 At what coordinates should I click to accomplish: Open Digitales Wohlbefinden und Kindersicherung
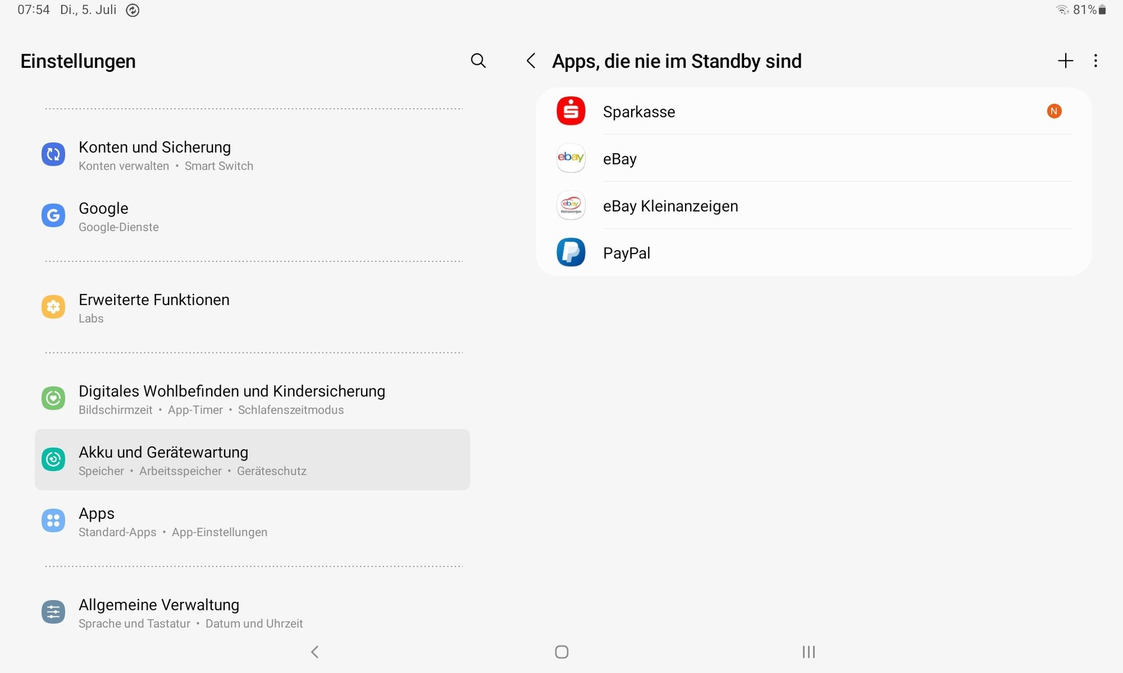[252, 400]
